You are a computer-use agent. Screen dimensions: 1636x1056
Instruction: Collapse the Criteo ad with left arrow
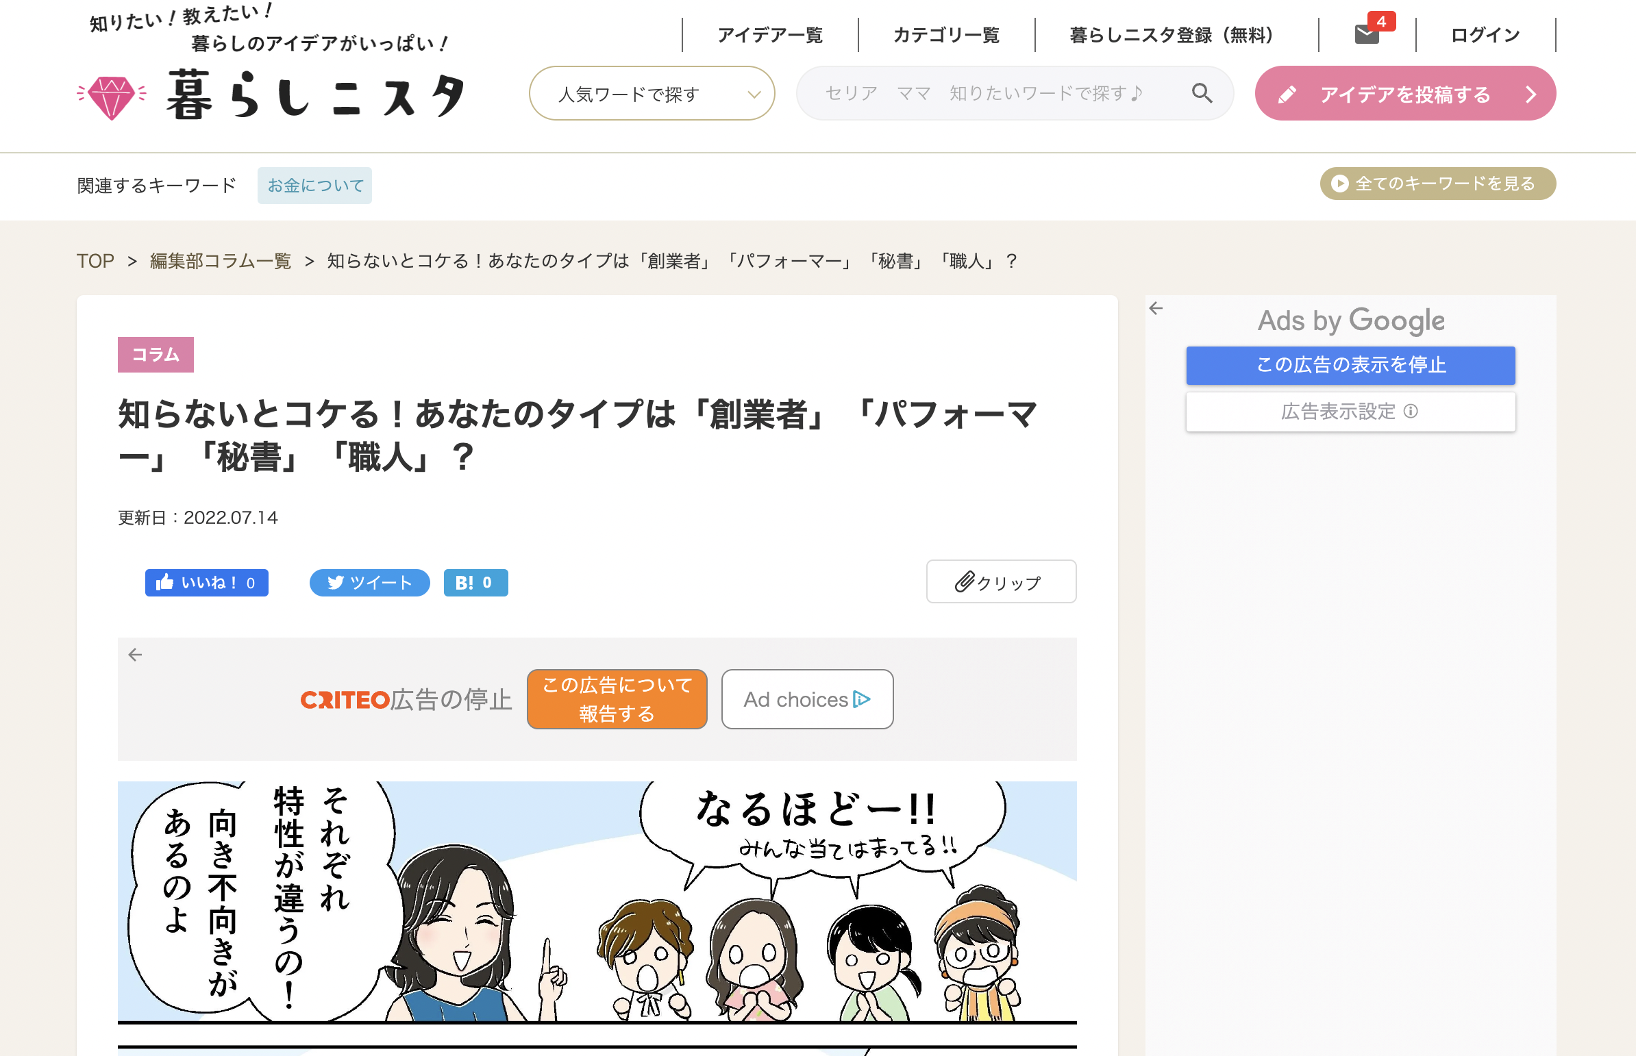(135, 655)
